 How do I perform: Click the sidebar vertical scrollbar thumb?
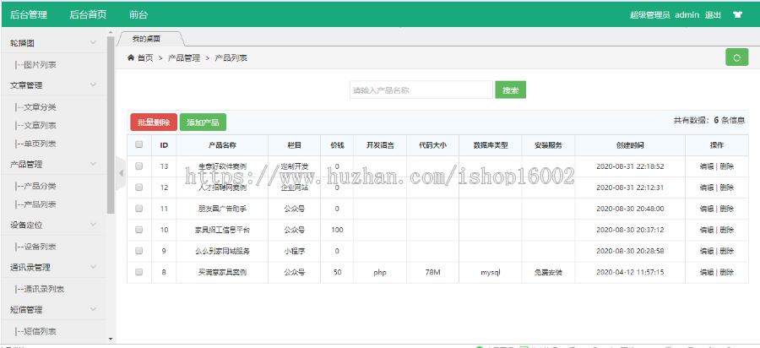click(x=111, y=124)
